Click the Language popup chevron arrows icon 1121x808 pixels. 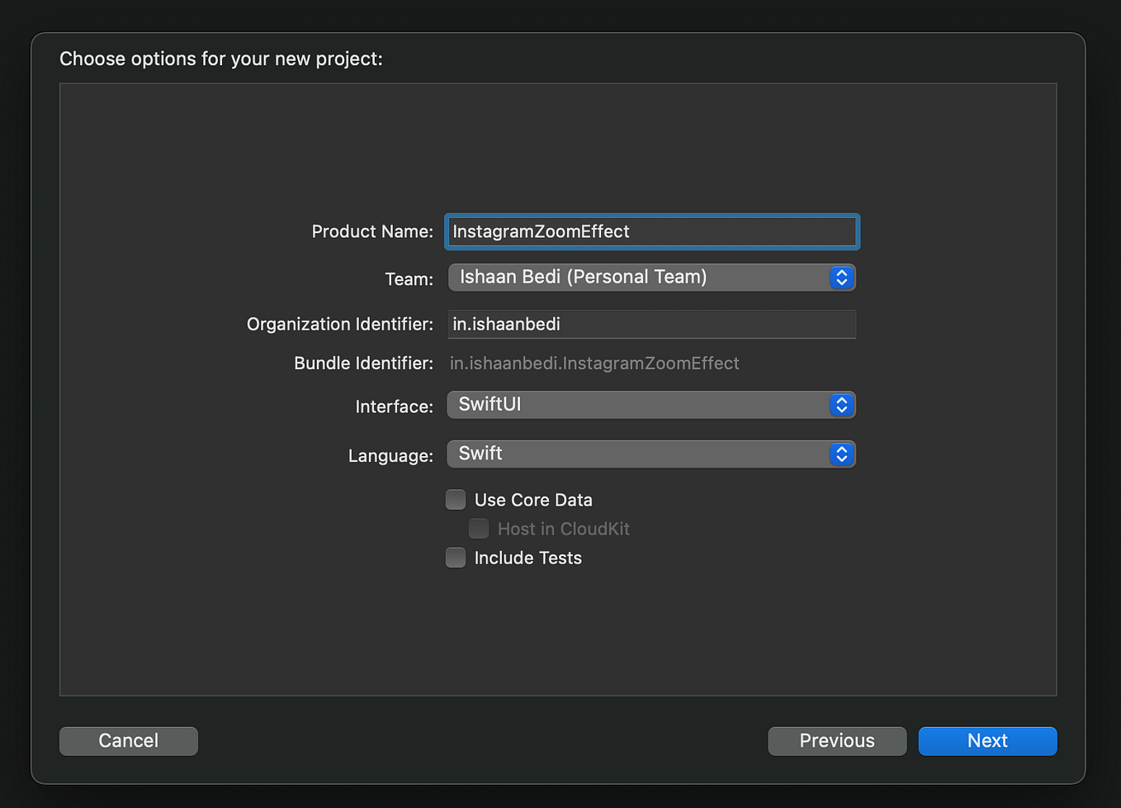[x=841, y=454]
